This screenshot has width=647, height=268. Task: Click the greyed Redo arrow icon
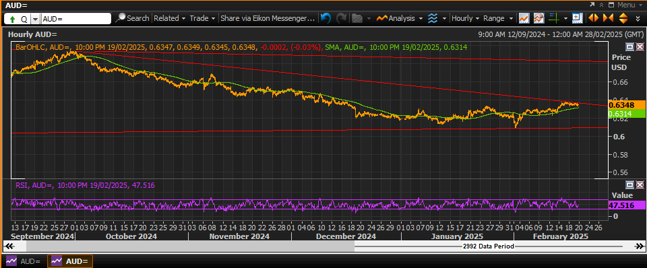341,18
